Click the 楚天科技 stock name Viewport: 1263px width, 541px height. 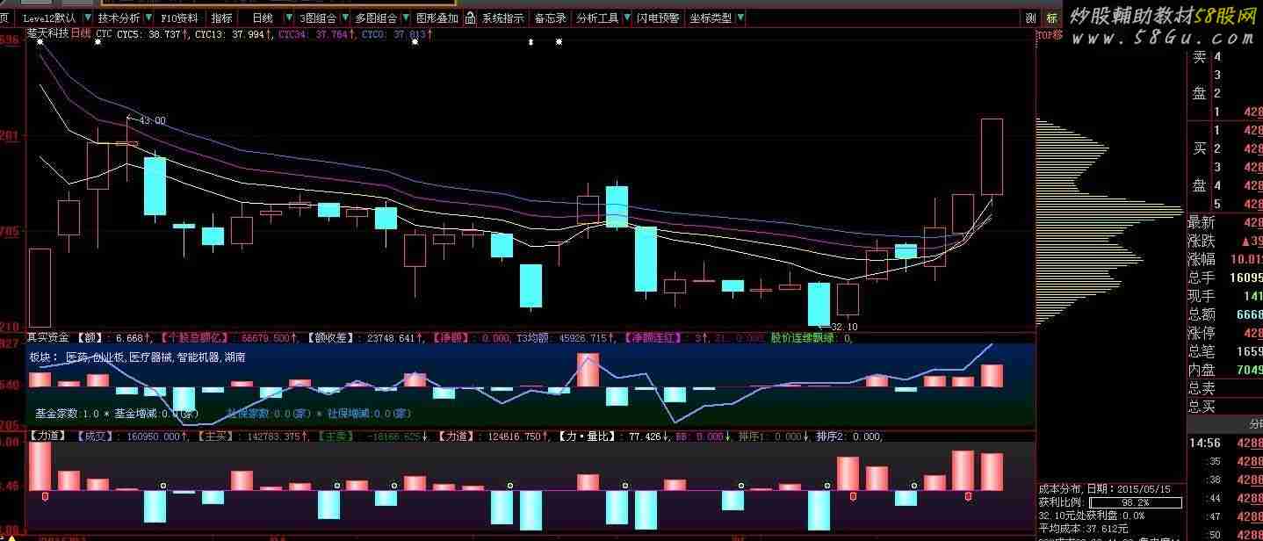[47, 34]
